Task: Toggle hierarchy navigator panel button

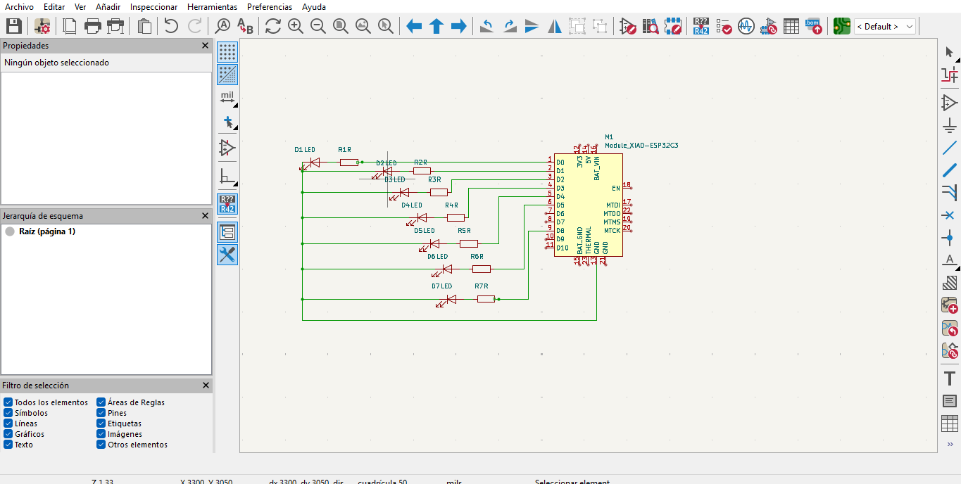Action: tap(227, 232)
